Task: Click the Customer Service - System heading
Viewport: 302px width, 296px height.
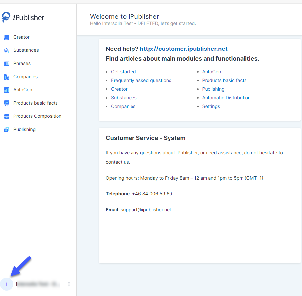Action: pos(146,138)
